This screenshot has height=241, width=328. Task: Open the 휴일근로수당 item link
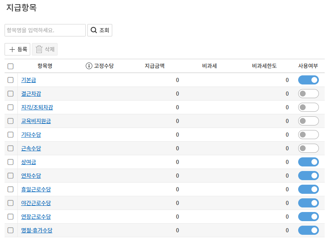36,189
